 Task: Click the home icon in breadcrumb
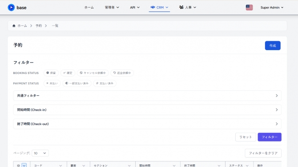[x=14, y=26]
